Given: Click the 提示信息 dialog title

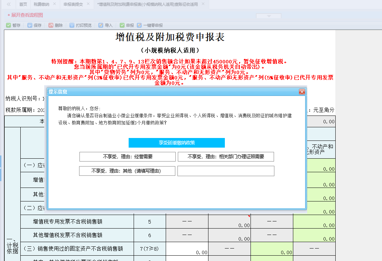Looking at the screenshot, I should 58,92.
